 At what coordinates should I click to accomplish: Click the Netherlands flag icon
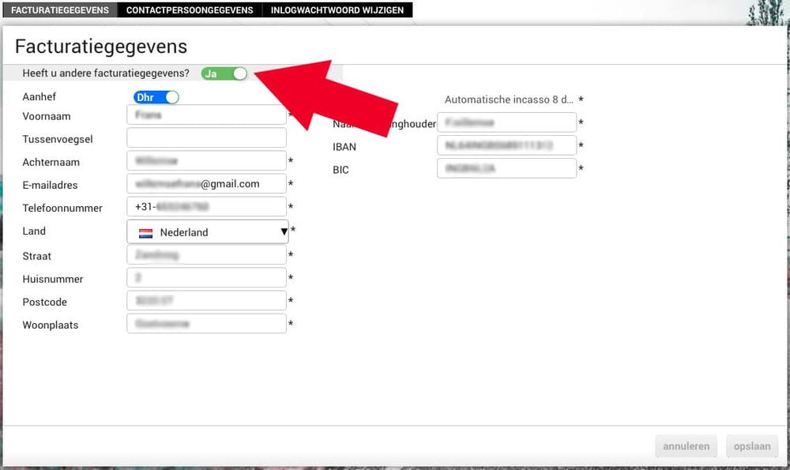point(145,233)
